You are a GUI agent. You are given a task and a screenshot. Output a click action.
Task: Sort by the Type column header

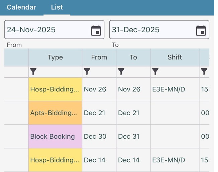tap(55, 57)
